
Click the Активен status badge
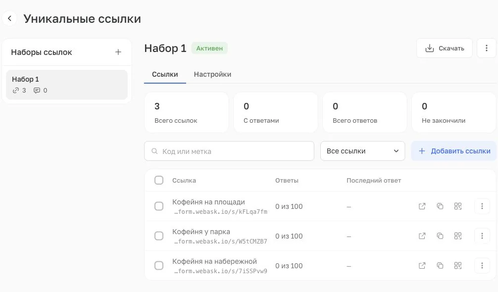point(209,48)
